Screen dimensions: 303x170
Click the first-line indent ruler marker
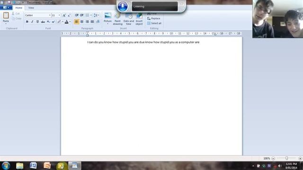[x=87, y=32]
